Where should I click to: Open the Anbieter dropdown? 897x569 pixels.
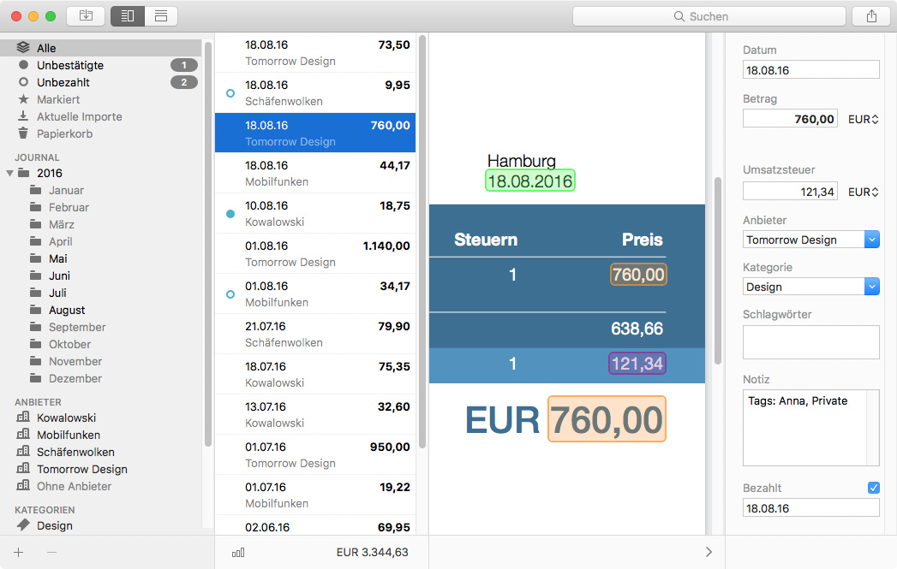point(872,240)
